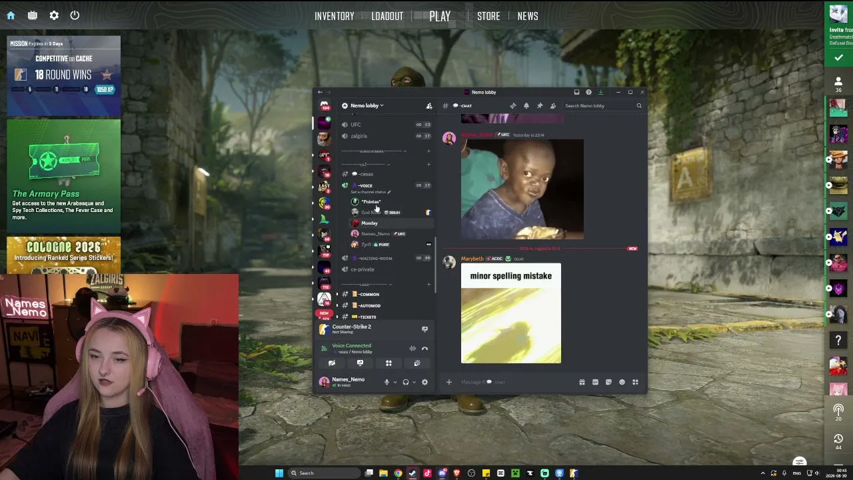853x480 pixels.
Task: Open the CS2 watch TV icon
Action: pyautogui.click(x=32, y=15)
